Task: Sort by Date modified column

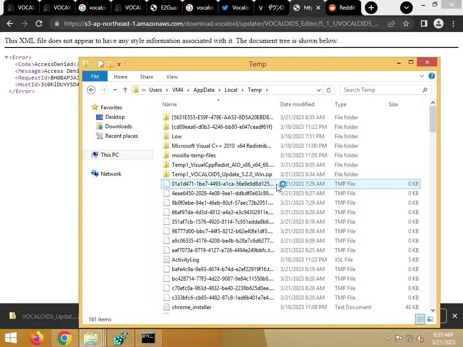Action: click(x=297, y=104)
